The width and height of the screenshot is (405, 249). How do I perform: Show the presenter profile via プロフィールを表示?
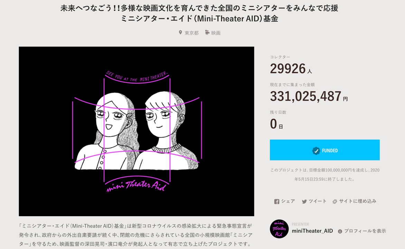[x=365, y=231]
